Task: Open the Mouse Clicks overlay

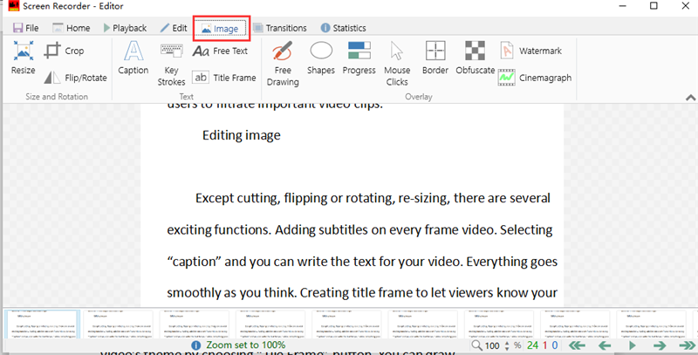Action: (397, 64)
